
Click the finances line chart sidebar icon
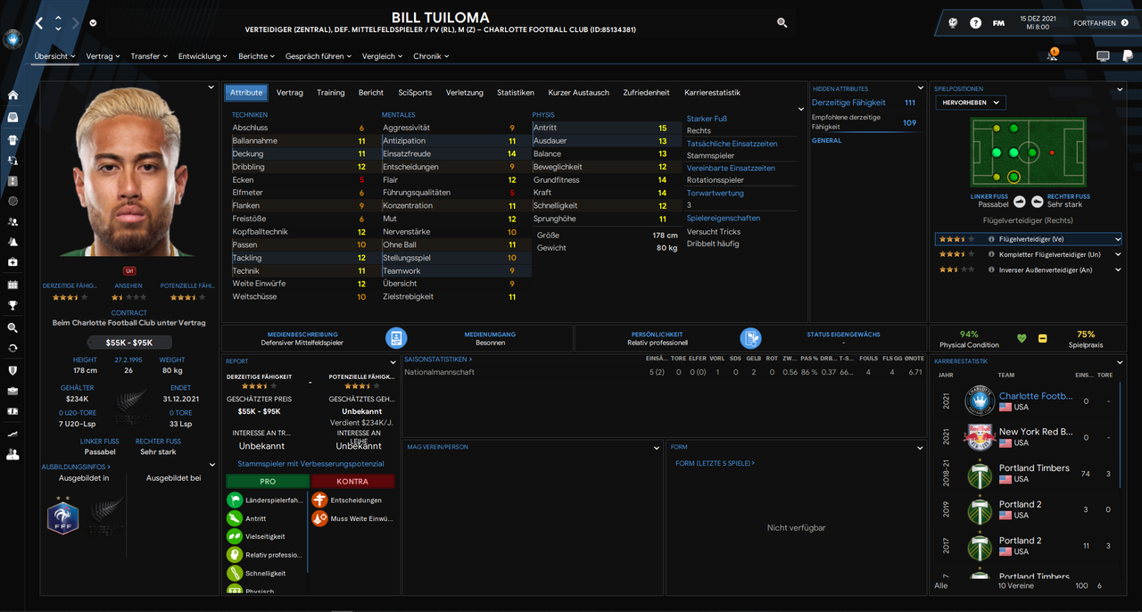12,433
